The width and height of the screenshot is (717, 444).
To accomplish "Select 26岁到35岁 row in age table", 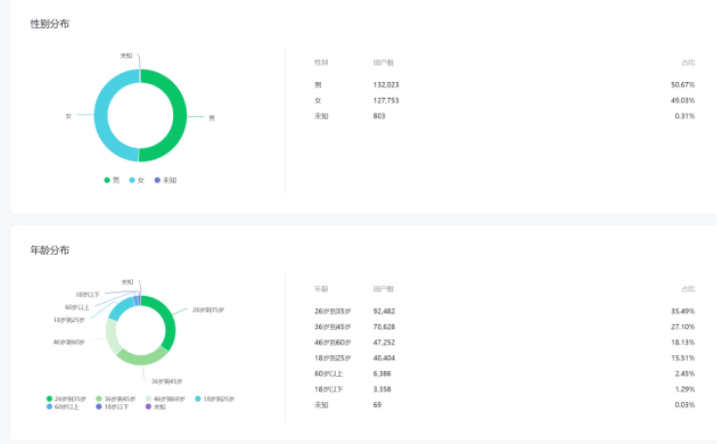I will tap(505, 311).
